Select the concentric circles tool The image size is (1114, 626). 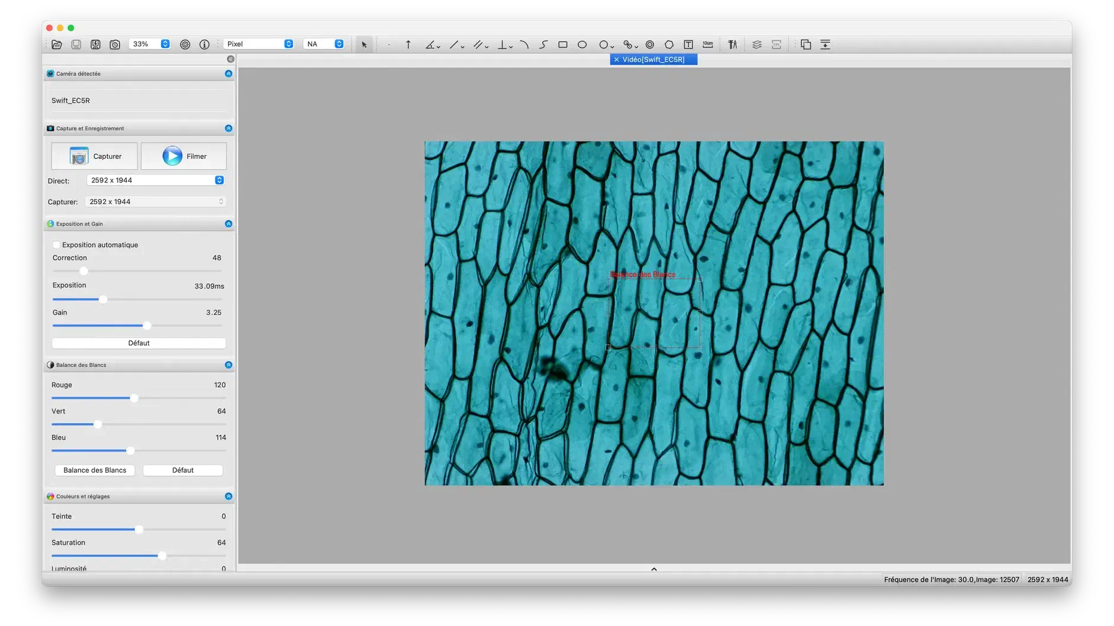pos(650,44)
